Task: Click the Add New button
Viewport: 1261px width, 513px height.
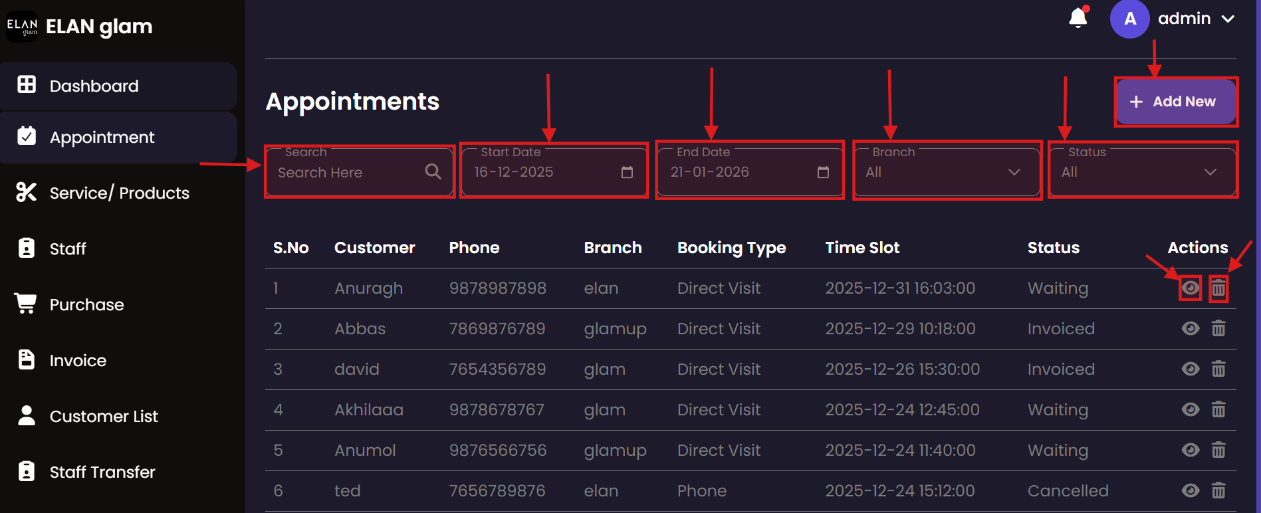Action: (1175, 102)
